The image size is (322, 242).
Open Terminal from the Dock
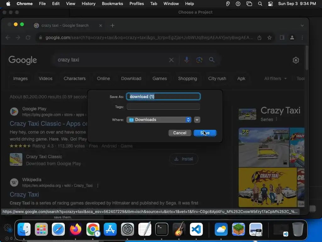[162, 229]
